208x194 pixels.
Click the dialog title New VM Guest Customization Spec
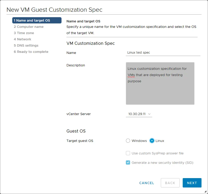point(54,10)
